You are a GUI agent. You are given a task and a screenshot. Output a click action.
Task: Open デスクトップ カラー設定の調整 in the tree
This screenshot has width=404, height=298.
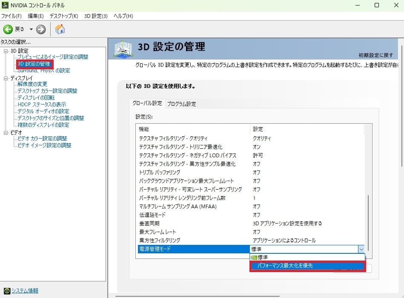coord(47,91)
